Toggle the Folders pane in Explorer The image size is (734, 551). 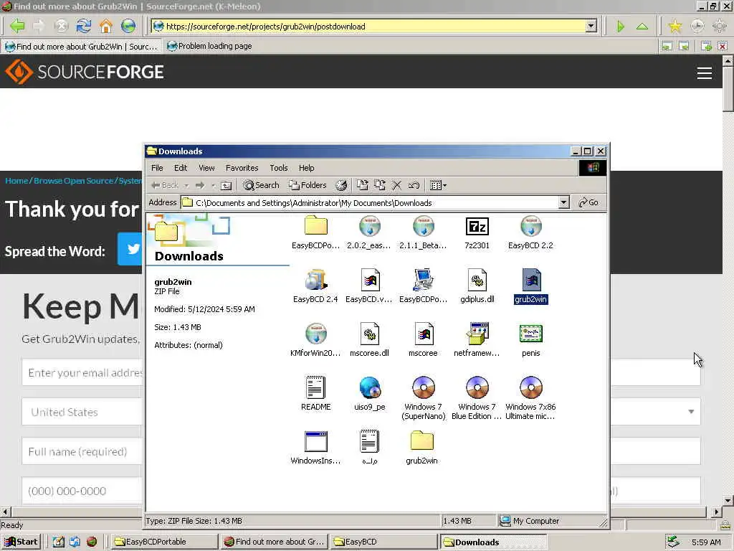308,185
